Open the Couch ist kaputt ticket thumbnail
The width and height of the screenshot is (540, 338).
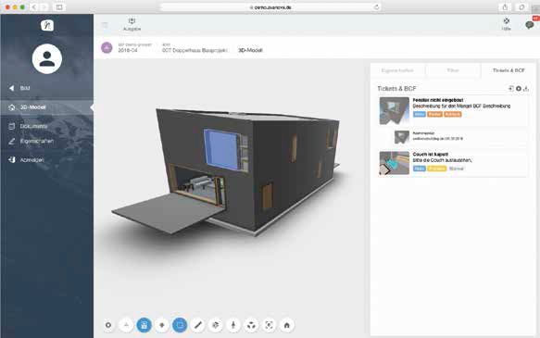(x=395, y=163)
